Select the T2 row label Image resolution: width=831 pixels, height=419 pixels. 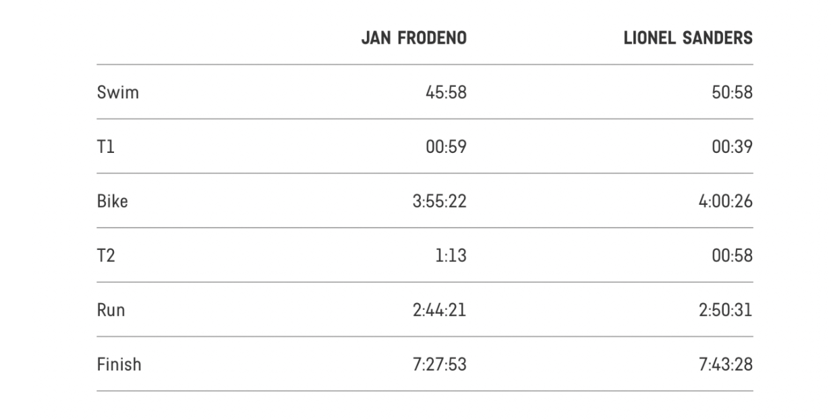click(x=107, y=256)
